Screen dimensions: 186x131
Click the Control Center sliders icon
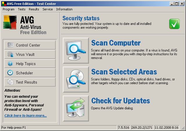tap(10, 45)
